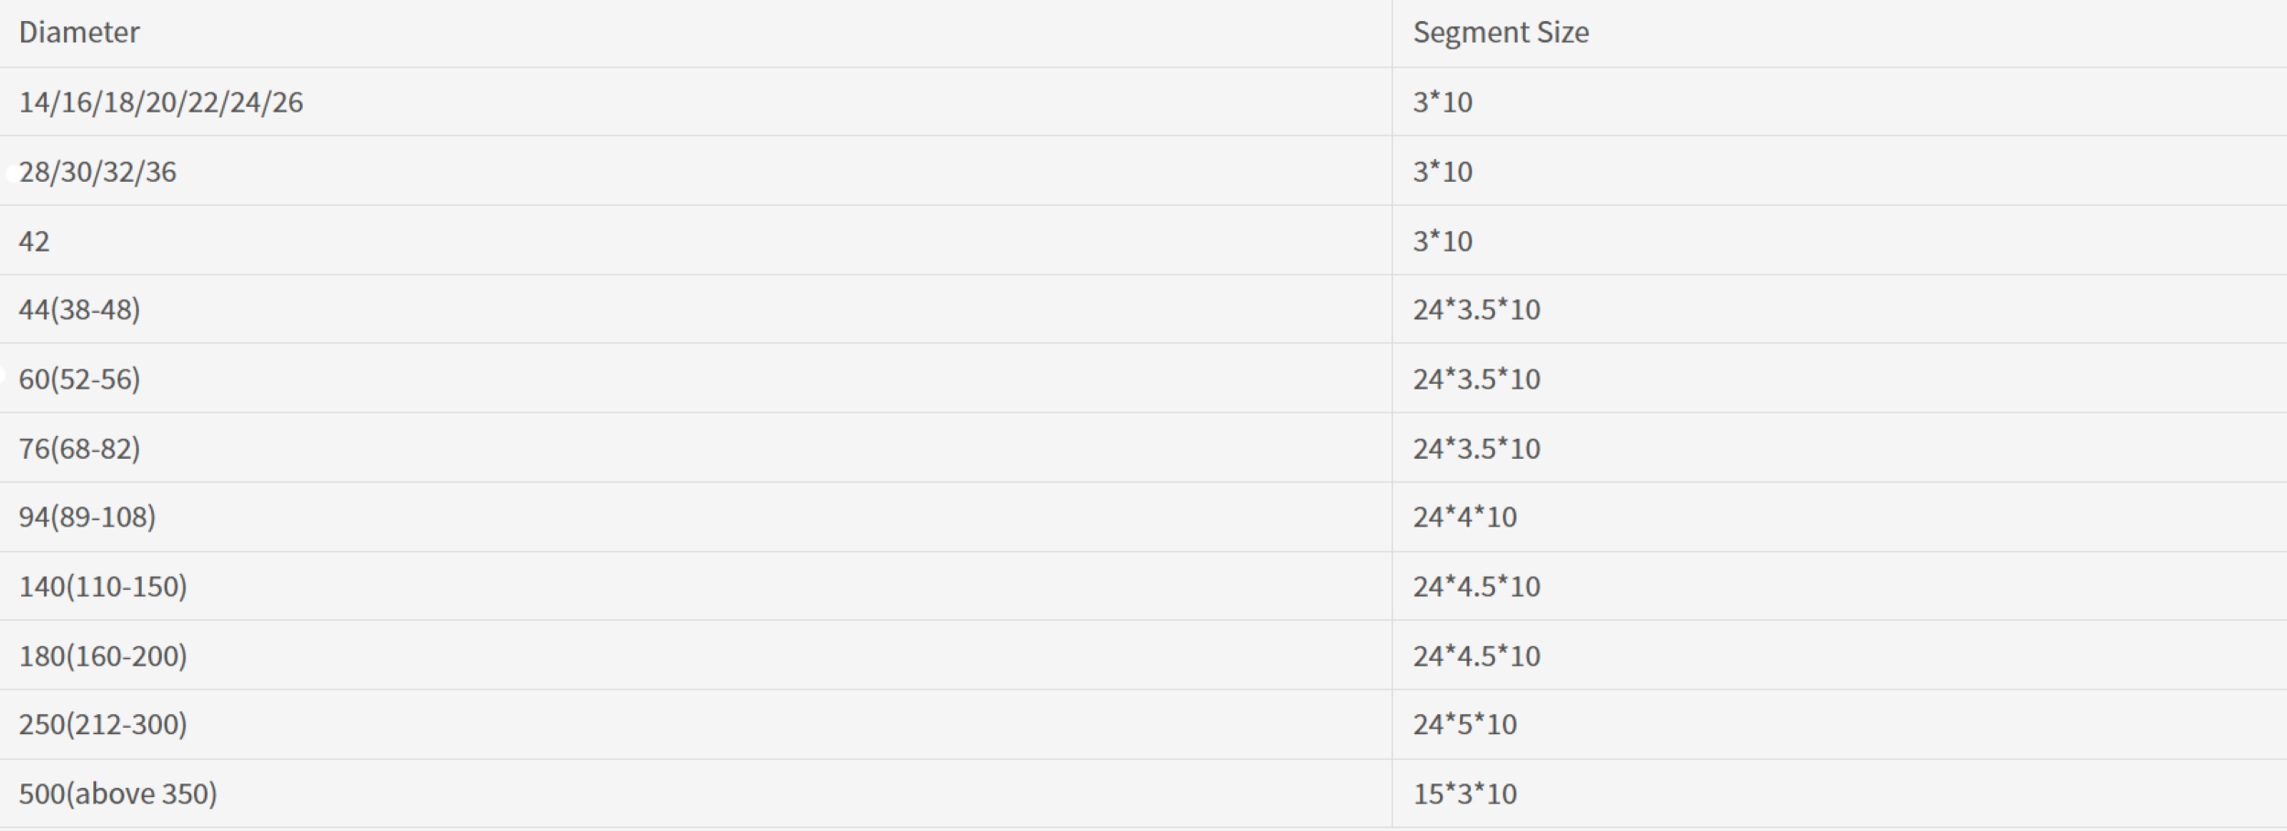2287x831 pixels.
Task: Click the Segment Size column header
Action: pos(1500,33)
